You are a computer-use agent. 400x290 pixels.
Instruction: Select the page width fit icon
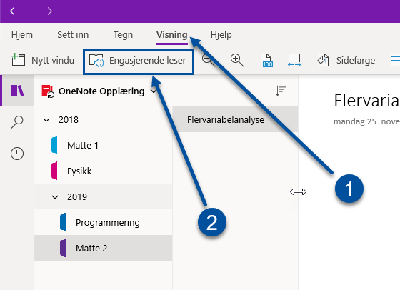(294, 60)
